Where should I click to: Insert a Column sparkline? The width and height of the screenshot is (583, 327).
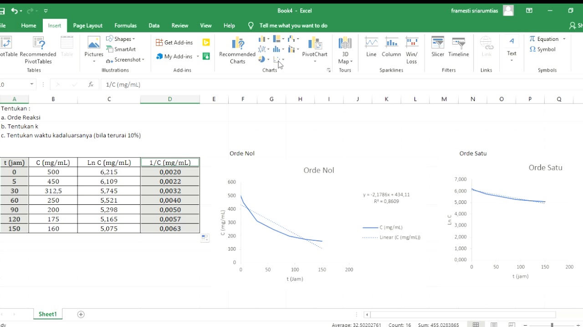point(391,48)
